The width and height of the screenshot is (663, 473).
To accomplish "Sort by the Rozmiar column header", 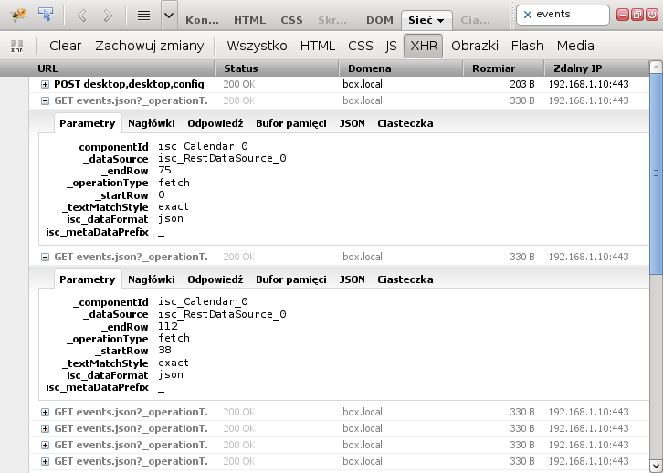I will 493,68.
